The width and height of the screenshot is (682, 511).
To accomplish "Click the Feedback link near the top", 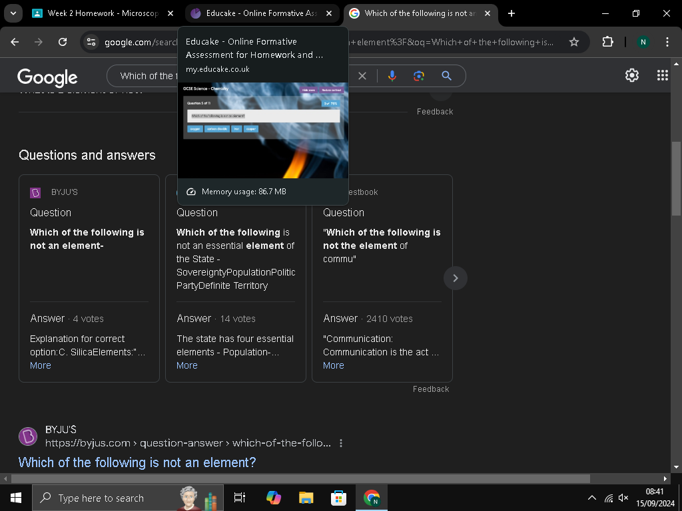I will (435, 112).
